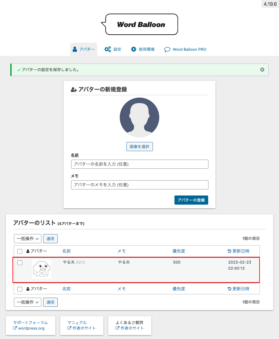Click the gears icon beside 設定
The height and width of the screenshot is (339, 279).
(108, 49)
